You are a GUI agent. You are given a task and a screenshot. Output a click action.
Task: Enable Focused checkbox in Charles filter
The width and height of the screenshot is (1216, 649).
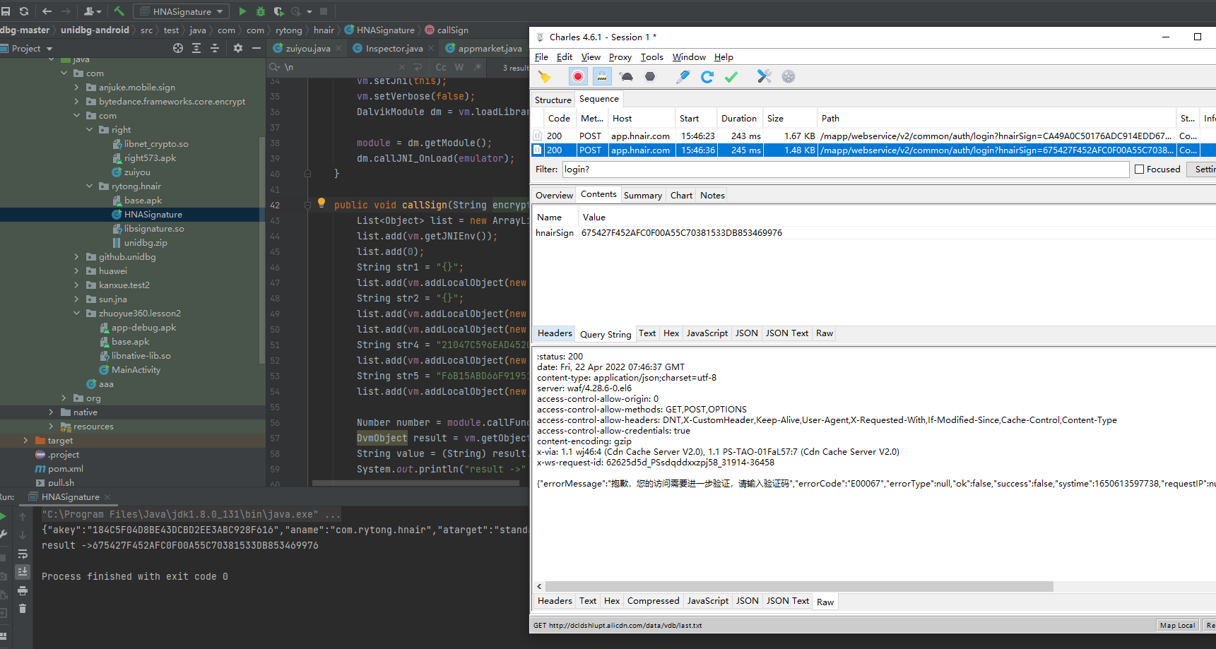click(1139, 169)
